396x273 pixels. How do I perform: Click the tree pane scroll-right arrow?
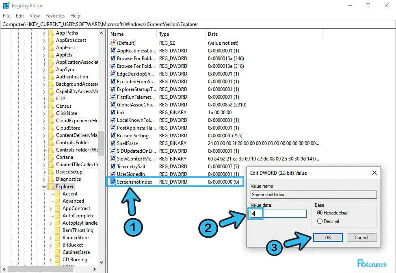pos(95,269)
